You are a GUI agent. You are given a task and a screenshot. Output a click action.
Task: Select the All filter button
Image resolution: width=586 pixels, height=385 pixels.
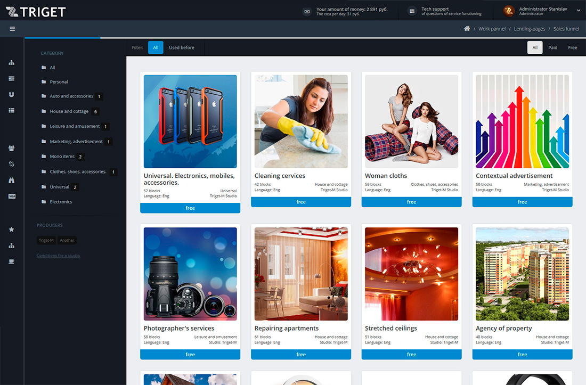tap(156, 47)
